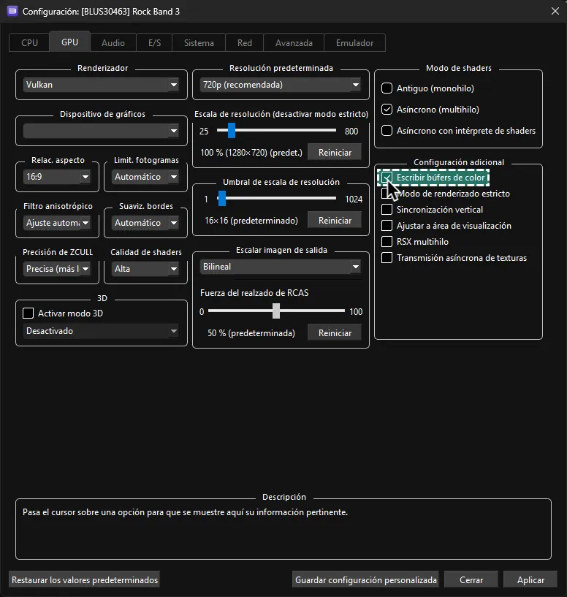Open the Precisión de ZCULL dropdown
The width and height of the screenshot is (567, 597).
[57, 269]
